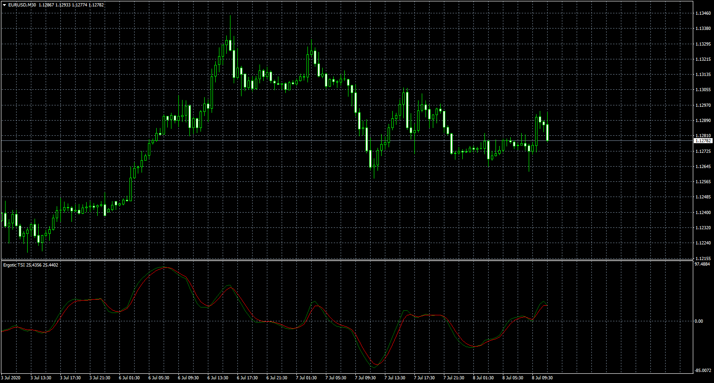
Task: Click the 1.13460 price scale label
Action: pos(703,13)
